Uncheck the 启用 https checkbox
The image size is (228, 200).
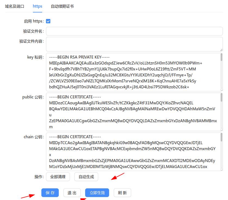pos(48,21)
